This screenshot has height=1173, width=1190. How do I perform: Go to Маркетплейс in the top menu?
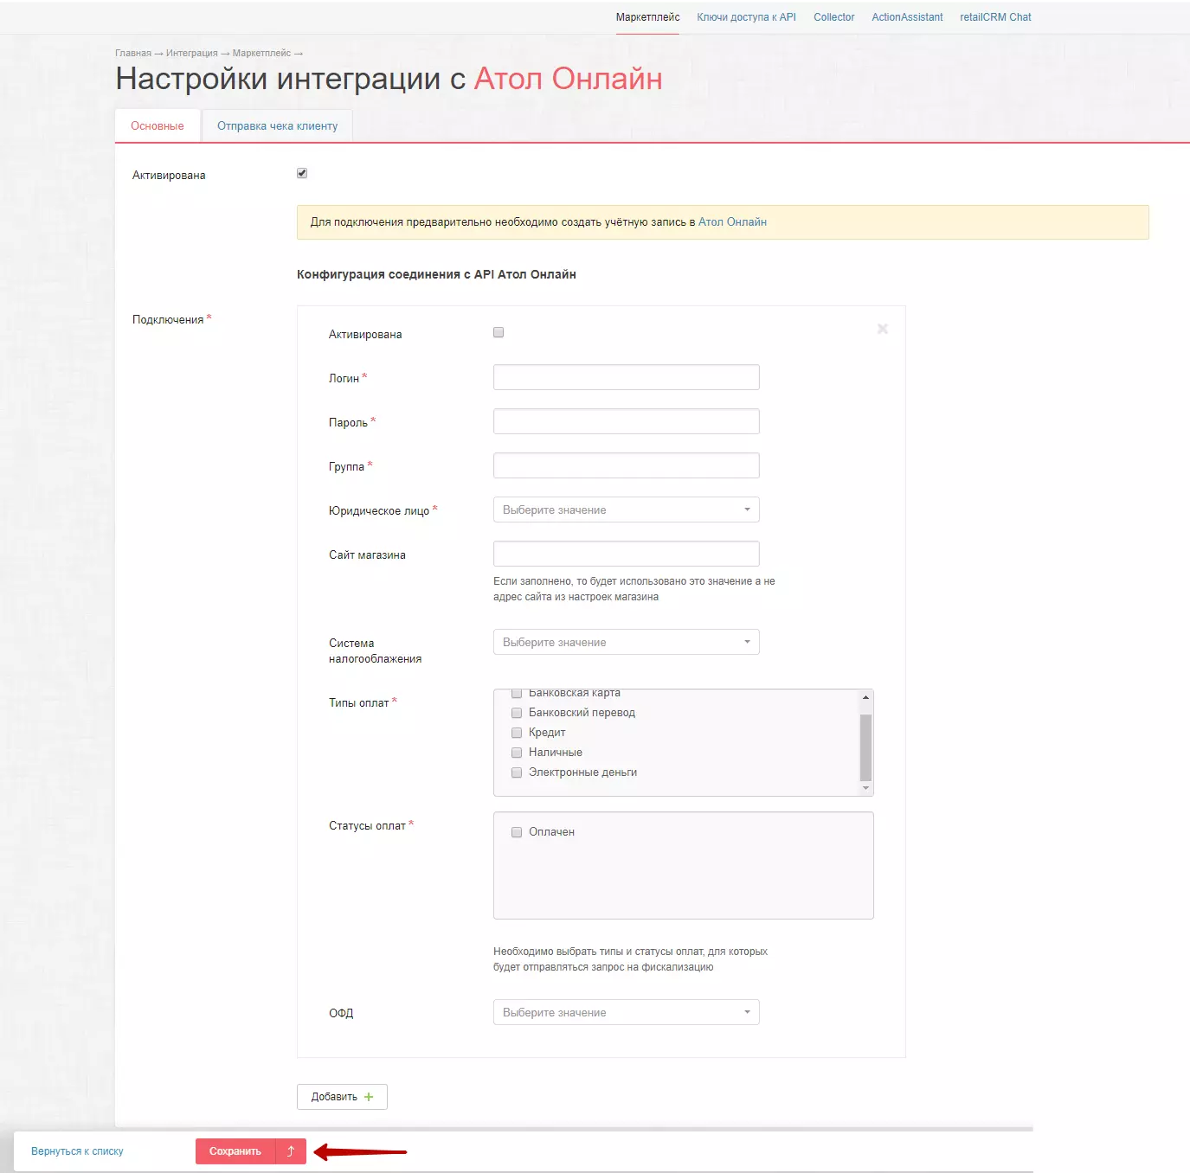[x=647, y=17]
